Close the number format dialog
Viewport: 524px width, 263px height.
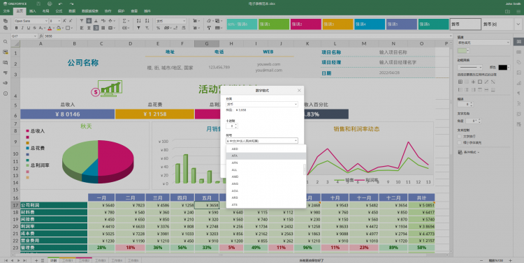pos(299,91)
